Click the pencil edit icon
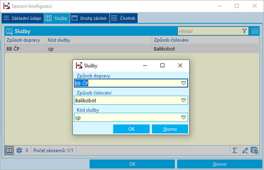This screenshot has width=264, height=170. (x=245, y=151)
